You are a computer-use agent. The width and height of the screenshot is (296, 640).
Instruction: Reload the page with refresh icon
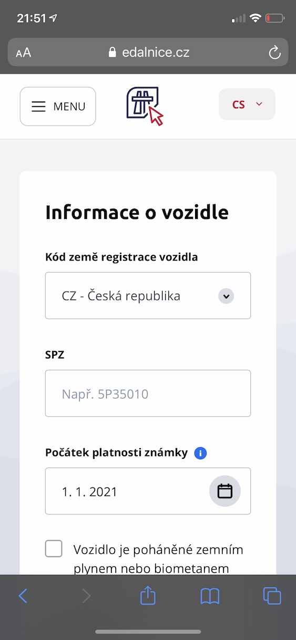pyautogui.click(x=274, y=52)
